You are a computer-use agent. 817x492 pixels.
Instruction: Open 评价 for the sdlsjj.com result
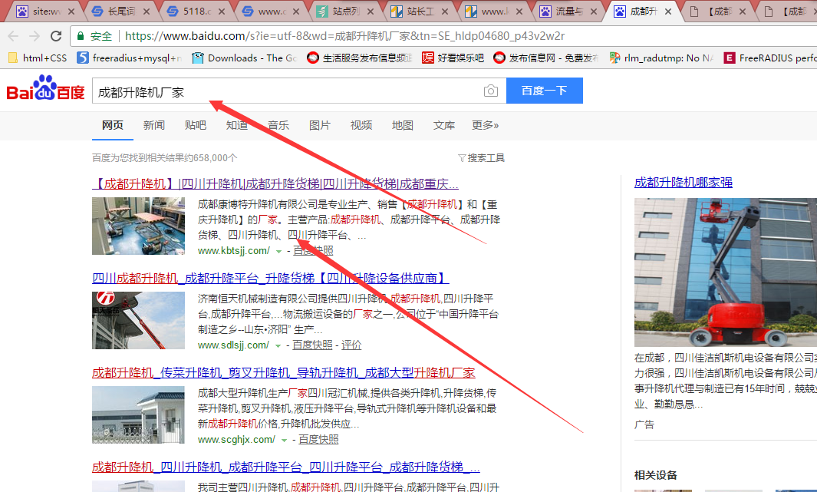click(x=351, y=345)
